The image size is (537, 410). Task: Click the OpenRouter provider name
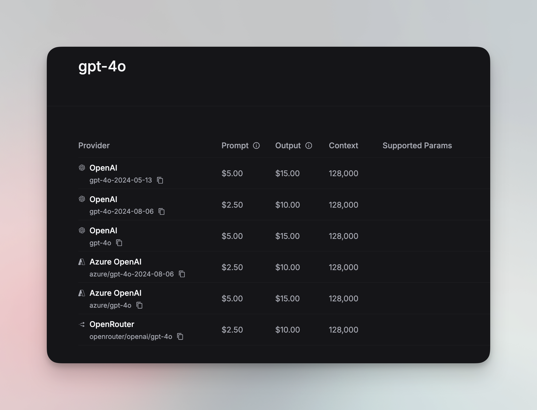(112, 324)
